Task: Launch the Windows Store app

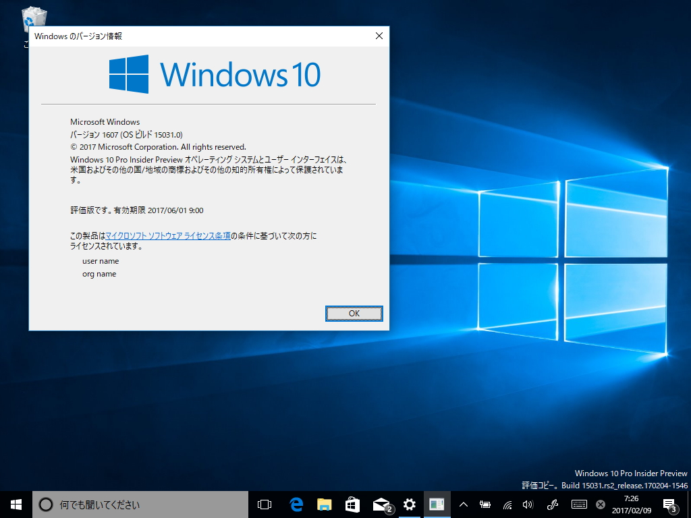Action: (352, 504)
